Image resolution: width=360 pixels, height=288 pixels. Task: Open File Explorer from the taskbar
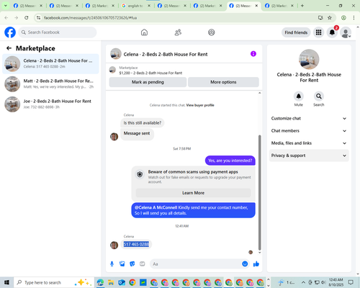[111, 282]
